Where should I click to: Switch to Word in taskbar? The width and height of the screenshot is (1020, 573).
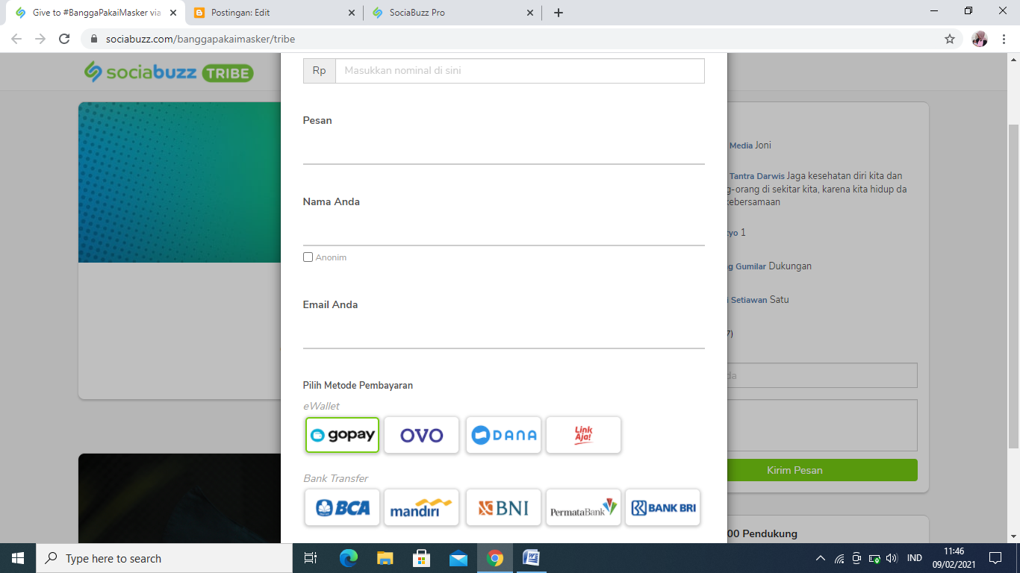tap(531, 558)
